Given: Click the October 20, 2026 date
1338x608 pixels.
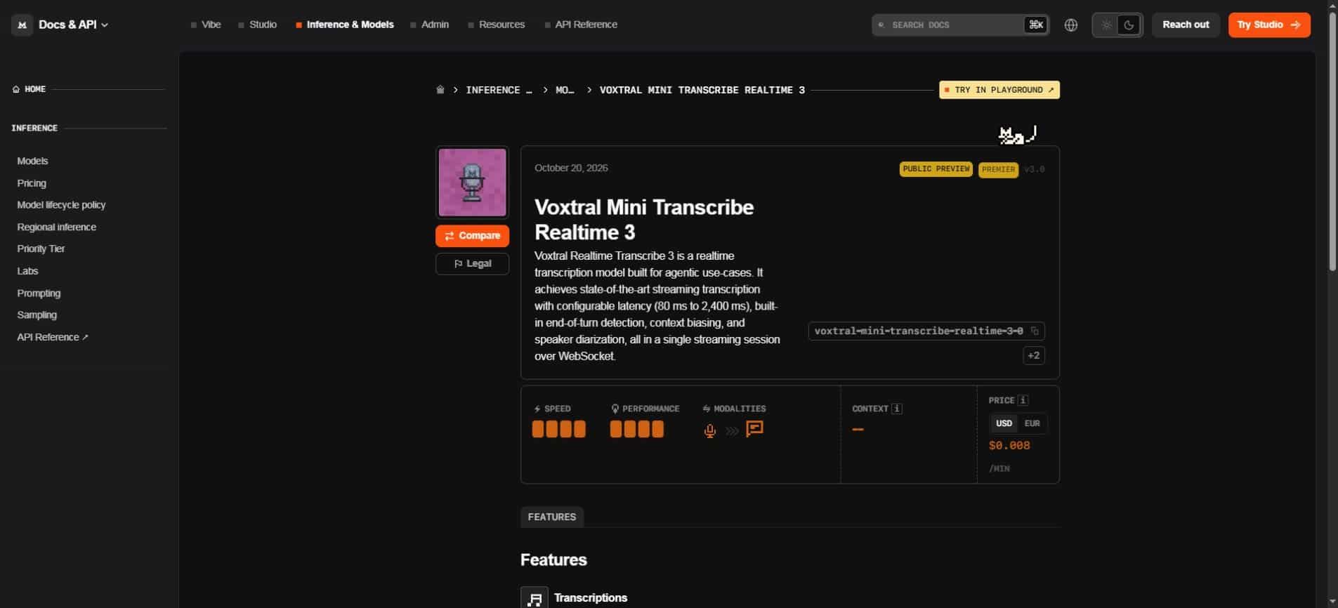Looking at the screenshot, I should point(571,168).
